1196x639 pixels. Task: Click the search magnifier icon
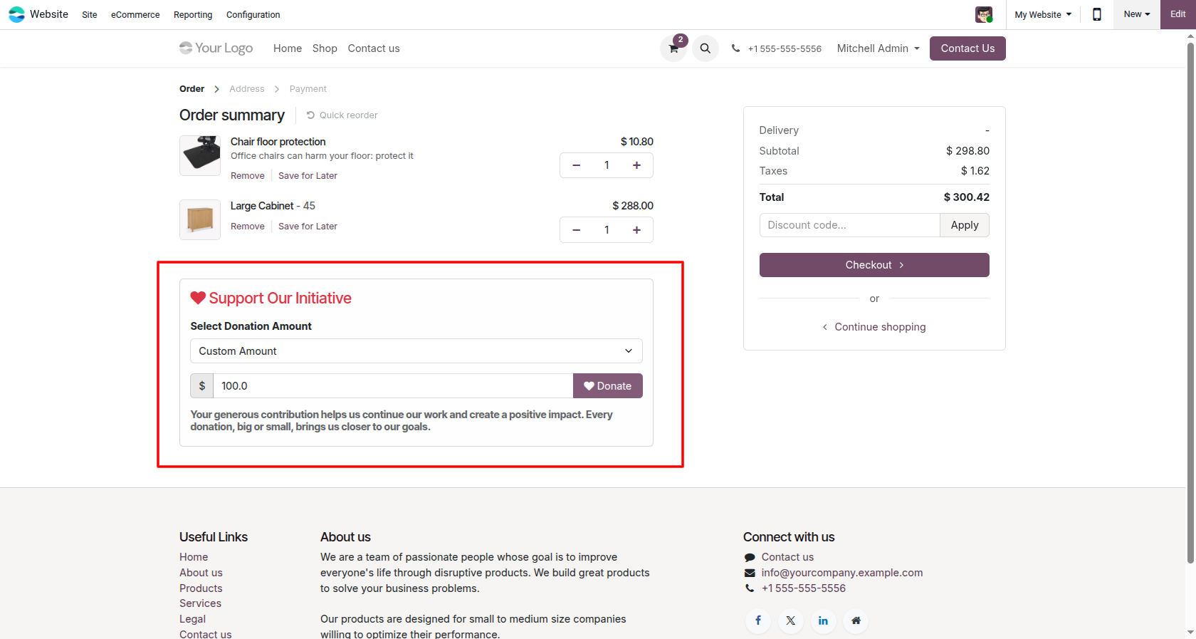pos(705,48)
